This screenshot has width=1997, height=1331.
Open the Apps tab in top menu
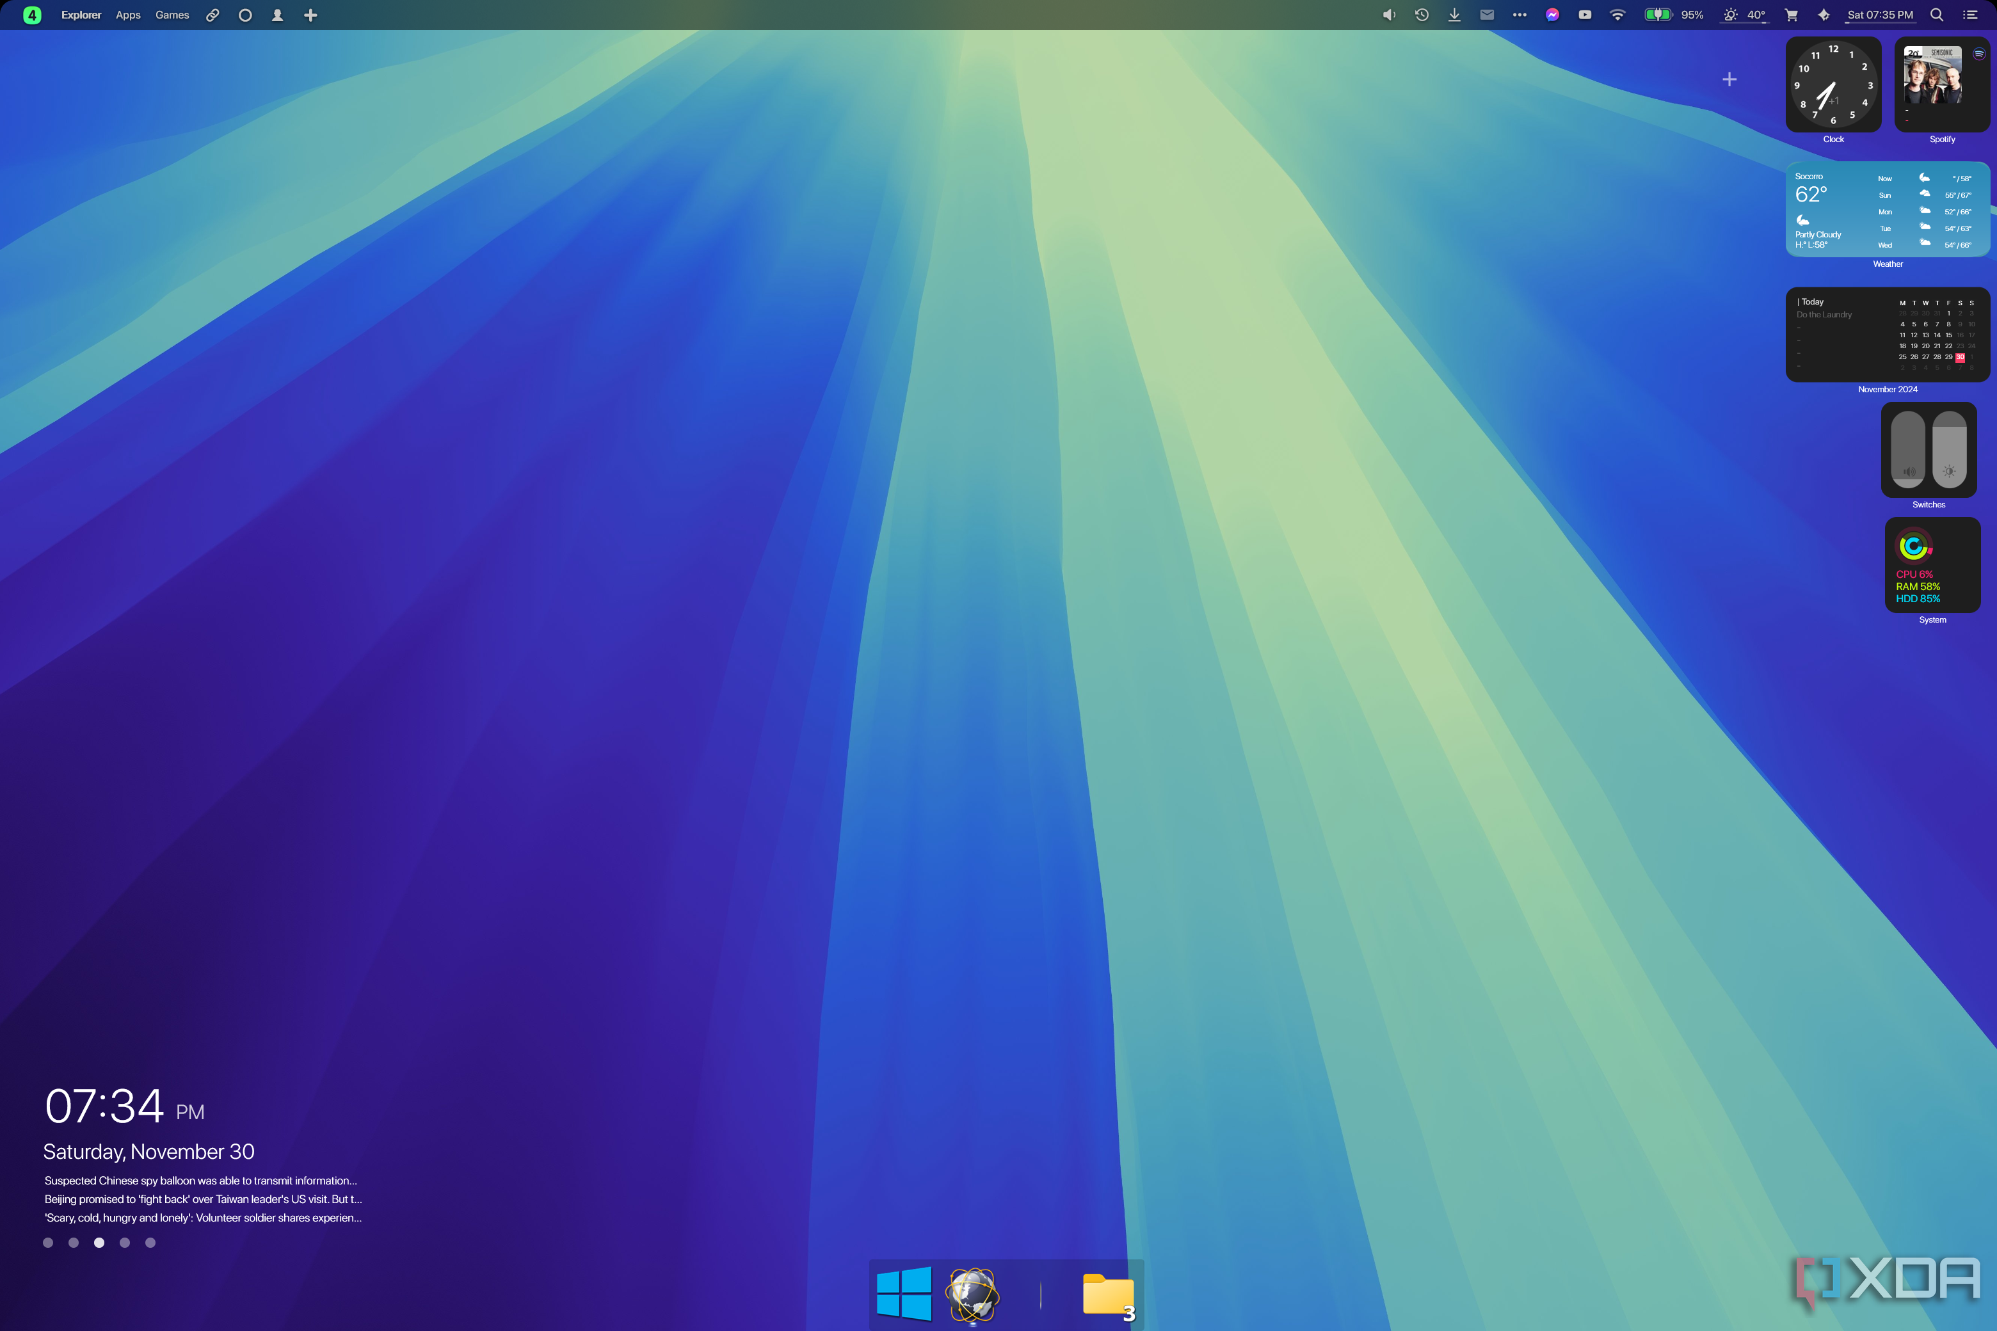129,15
